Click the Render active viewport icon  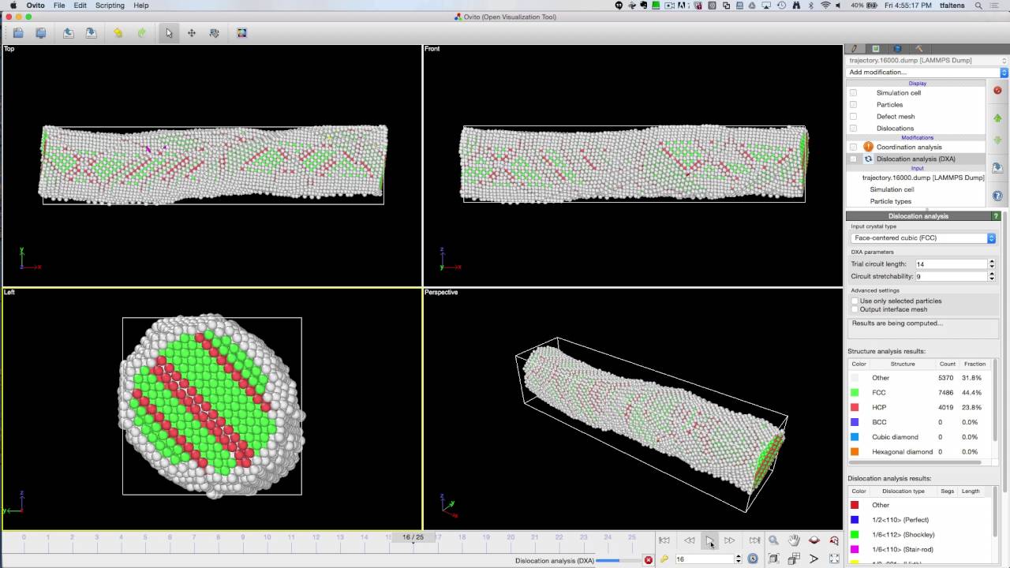pyautogui.click(x=241, y=33)
